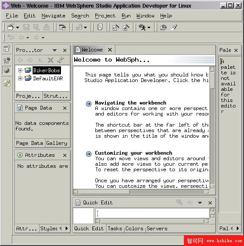The height and width of the screenshot is (246, 244).
Task: Click in the Quick Edit text field
Action: (152, 213)
